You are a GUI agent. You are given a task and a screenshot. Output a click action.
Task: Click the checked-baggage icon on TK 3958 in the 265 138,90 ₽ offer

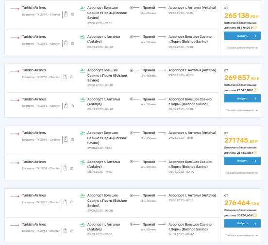[x=66, y=43]
